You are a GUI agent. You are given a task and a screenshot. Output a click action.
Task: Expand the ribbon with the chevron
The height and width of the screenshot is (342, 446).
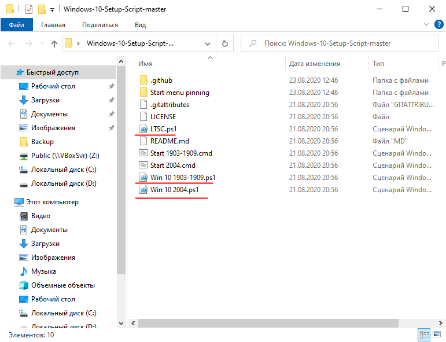click(426, 24)
